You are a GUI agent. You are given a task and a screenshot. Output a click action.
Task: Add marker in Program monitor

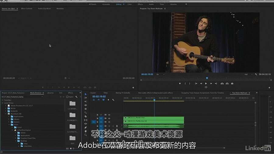pos(180,83)
